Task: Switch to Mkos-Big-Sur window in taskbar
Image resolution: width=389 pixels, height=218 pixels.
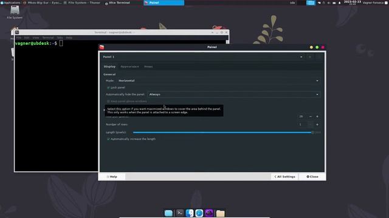Action: click(42, 2)
